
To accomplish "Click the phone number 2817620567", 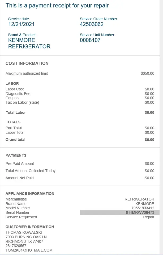I will pos(16,246).
